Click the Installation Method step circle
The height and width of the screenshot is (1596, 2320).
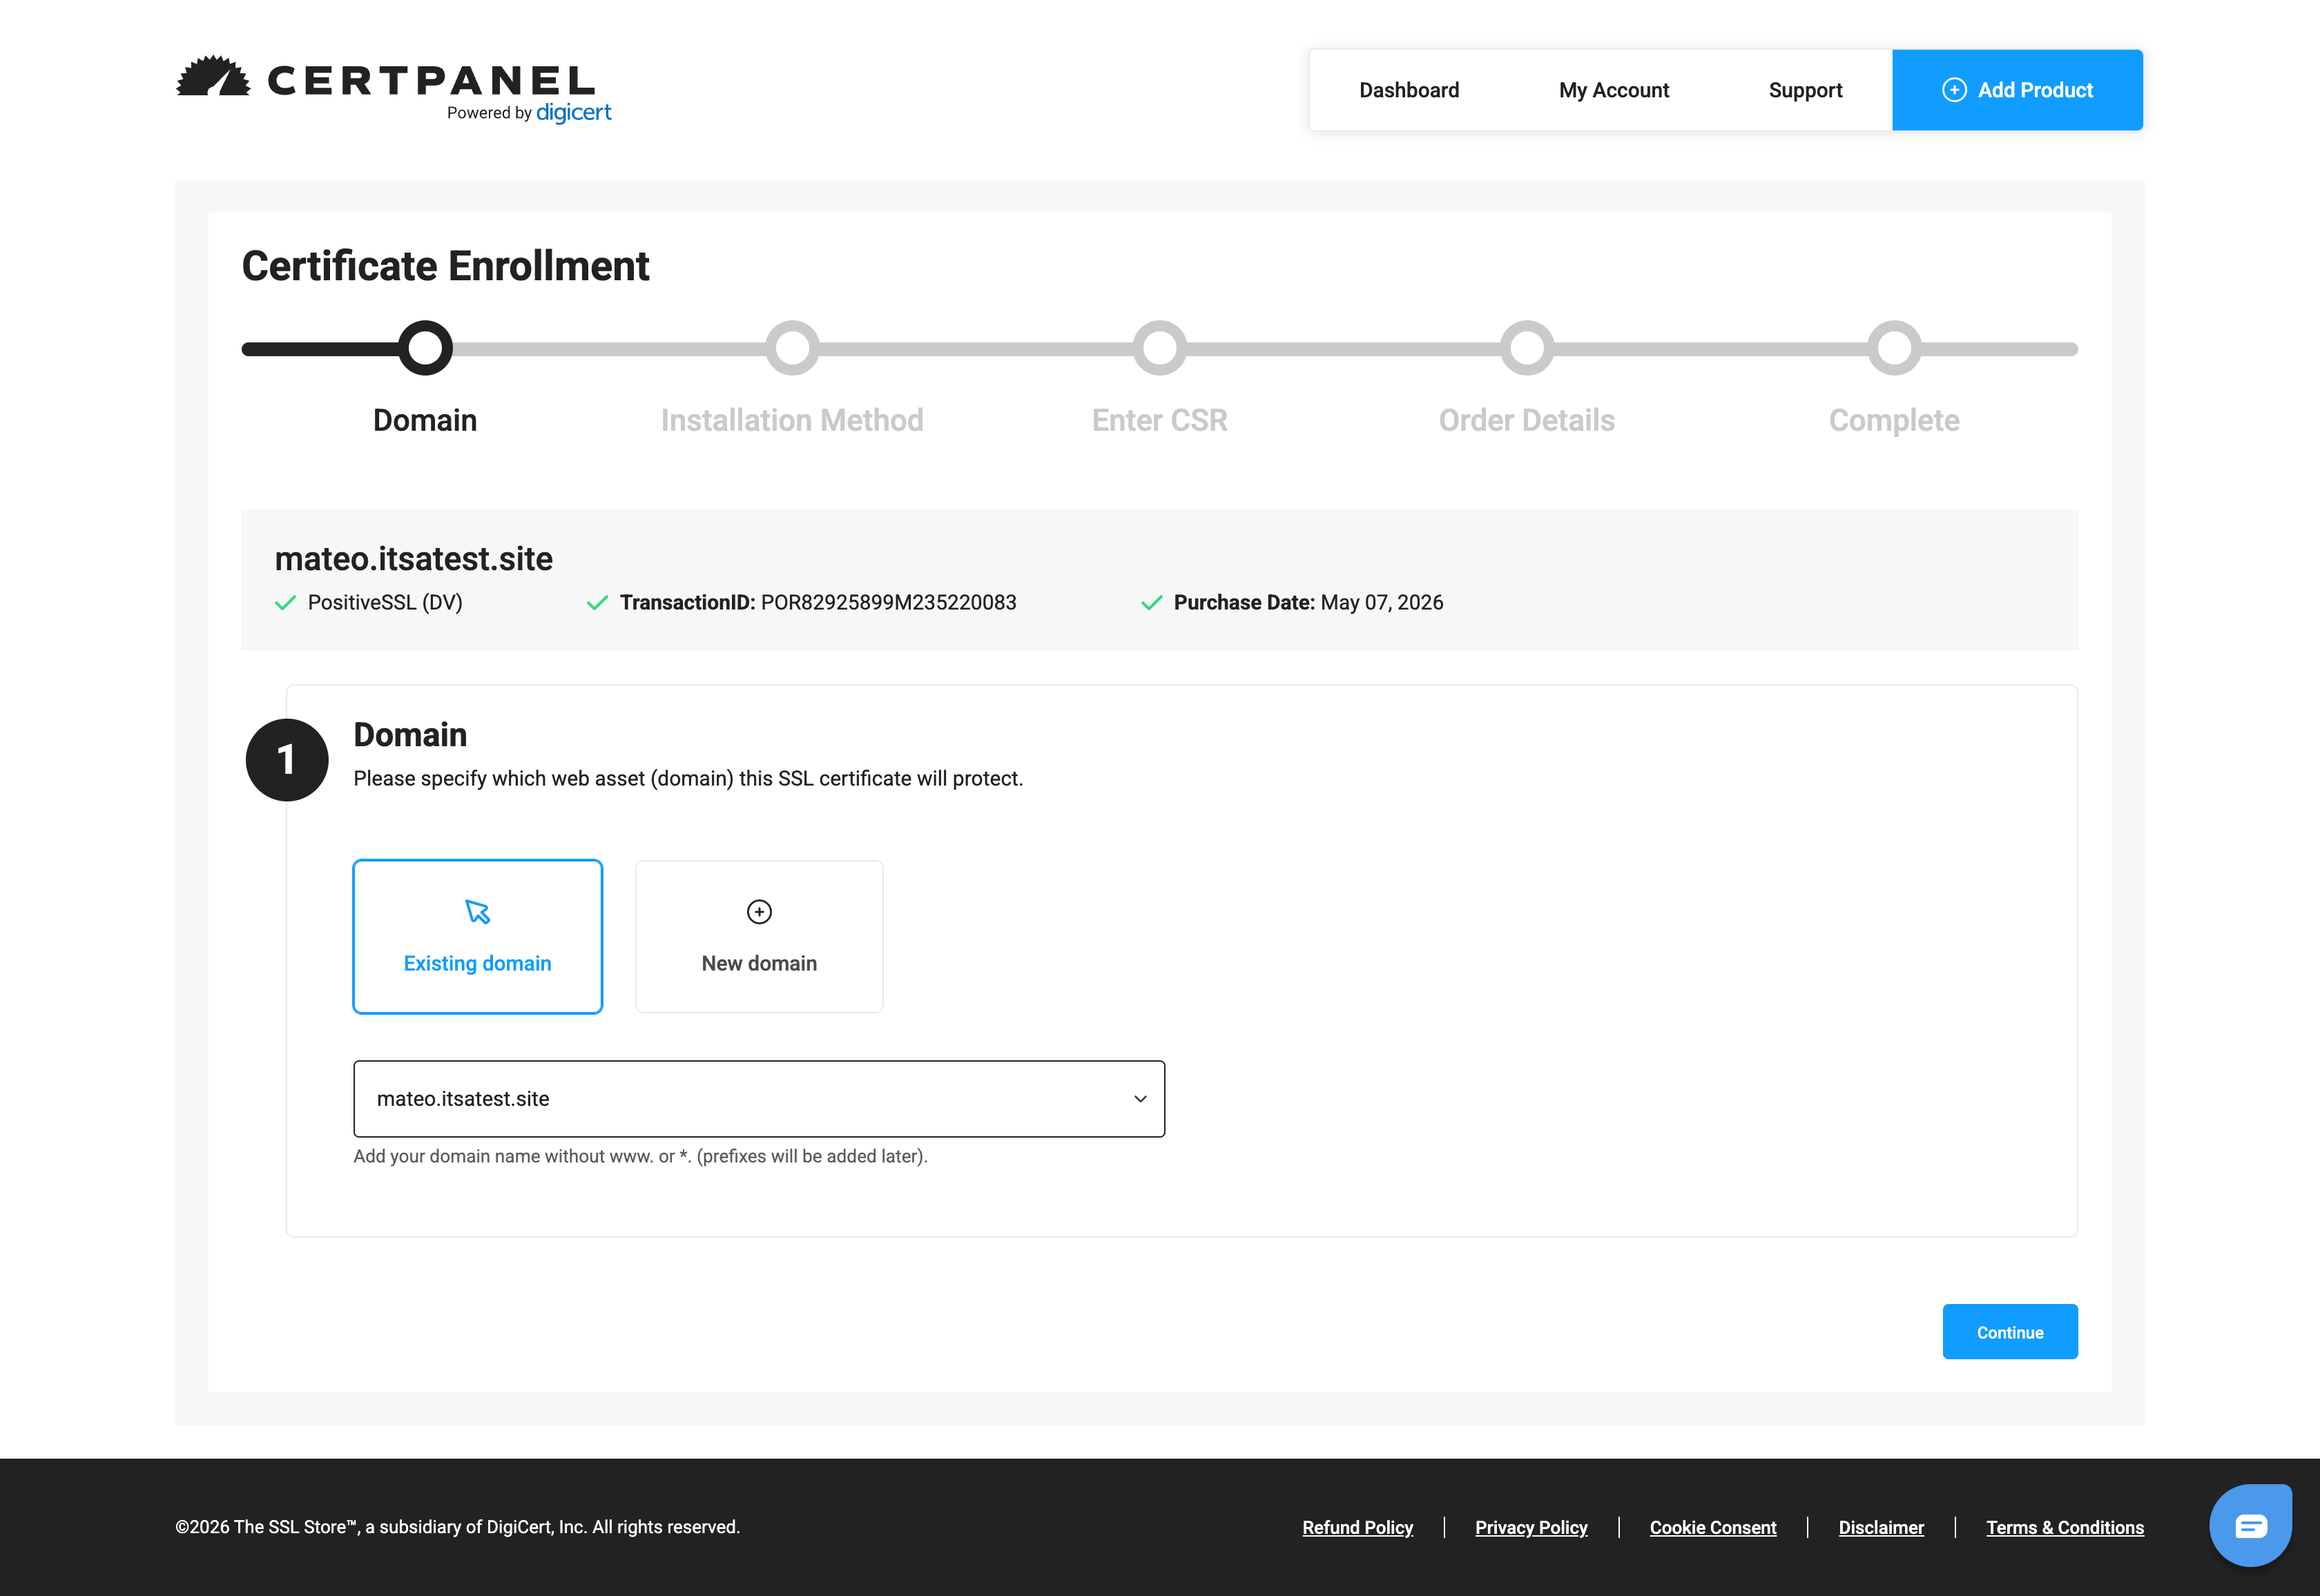click(x=792, y=348)
